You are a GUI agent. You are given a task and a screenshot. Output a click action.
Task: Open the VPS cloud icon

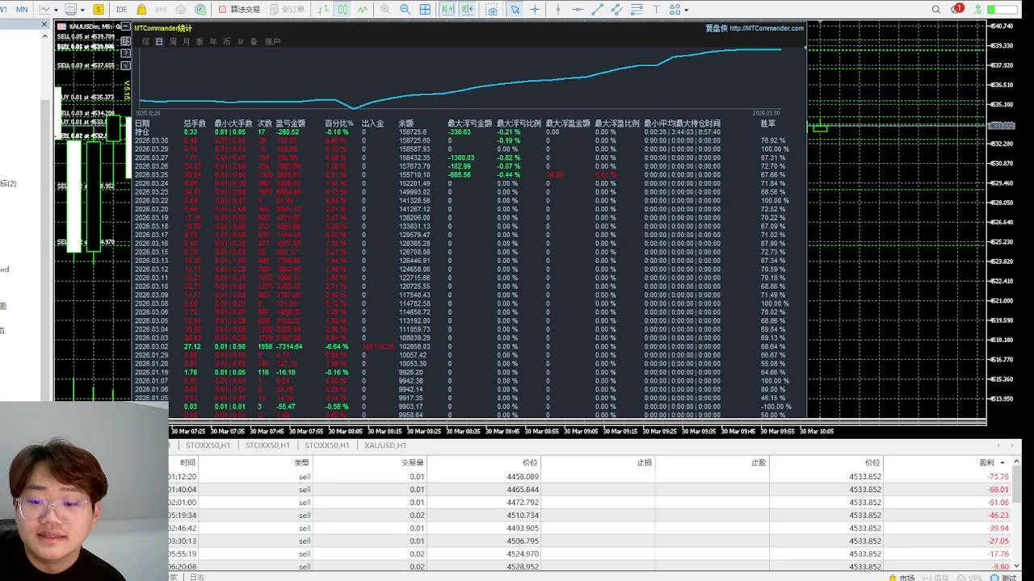(180, 10)
